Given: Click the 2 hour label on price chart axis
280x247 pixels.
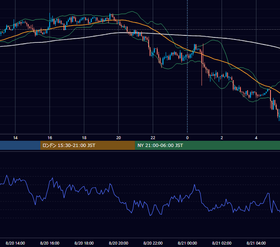Looking at the screenshot, I should pos(222,138).
